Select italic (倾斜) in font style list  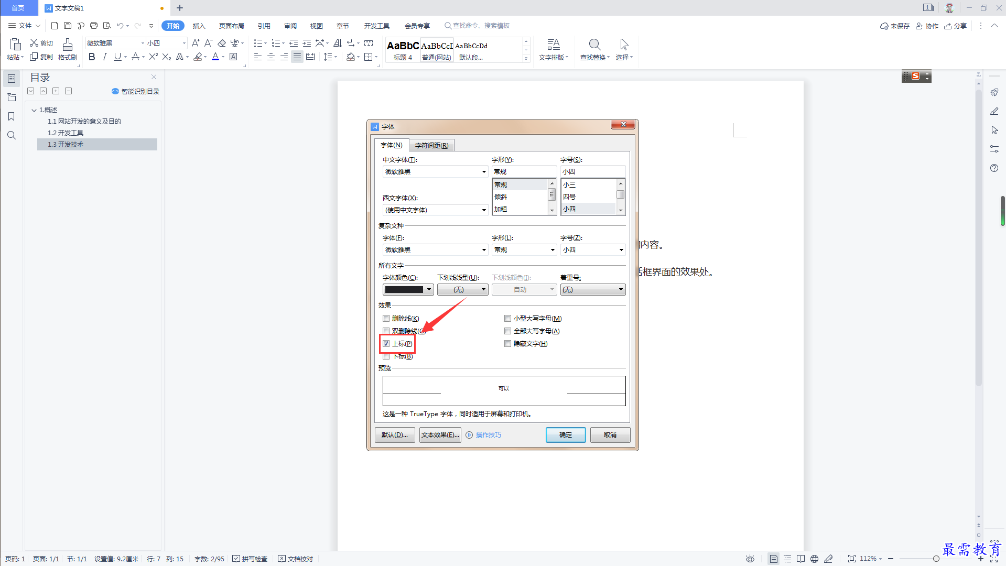[501, 197]
